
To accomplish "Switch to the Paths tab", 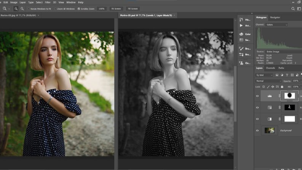I will [x=281, y=68].
